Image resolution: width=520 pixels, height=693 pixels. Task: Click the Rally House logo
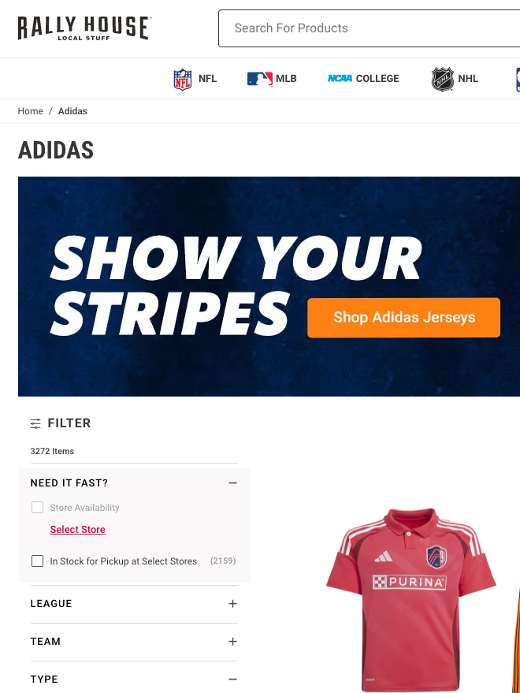(84, 28)
